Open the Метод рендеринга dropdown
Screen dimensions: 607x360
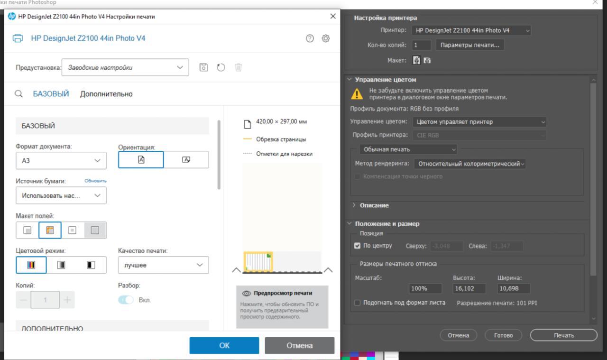[x=470, y=164]
